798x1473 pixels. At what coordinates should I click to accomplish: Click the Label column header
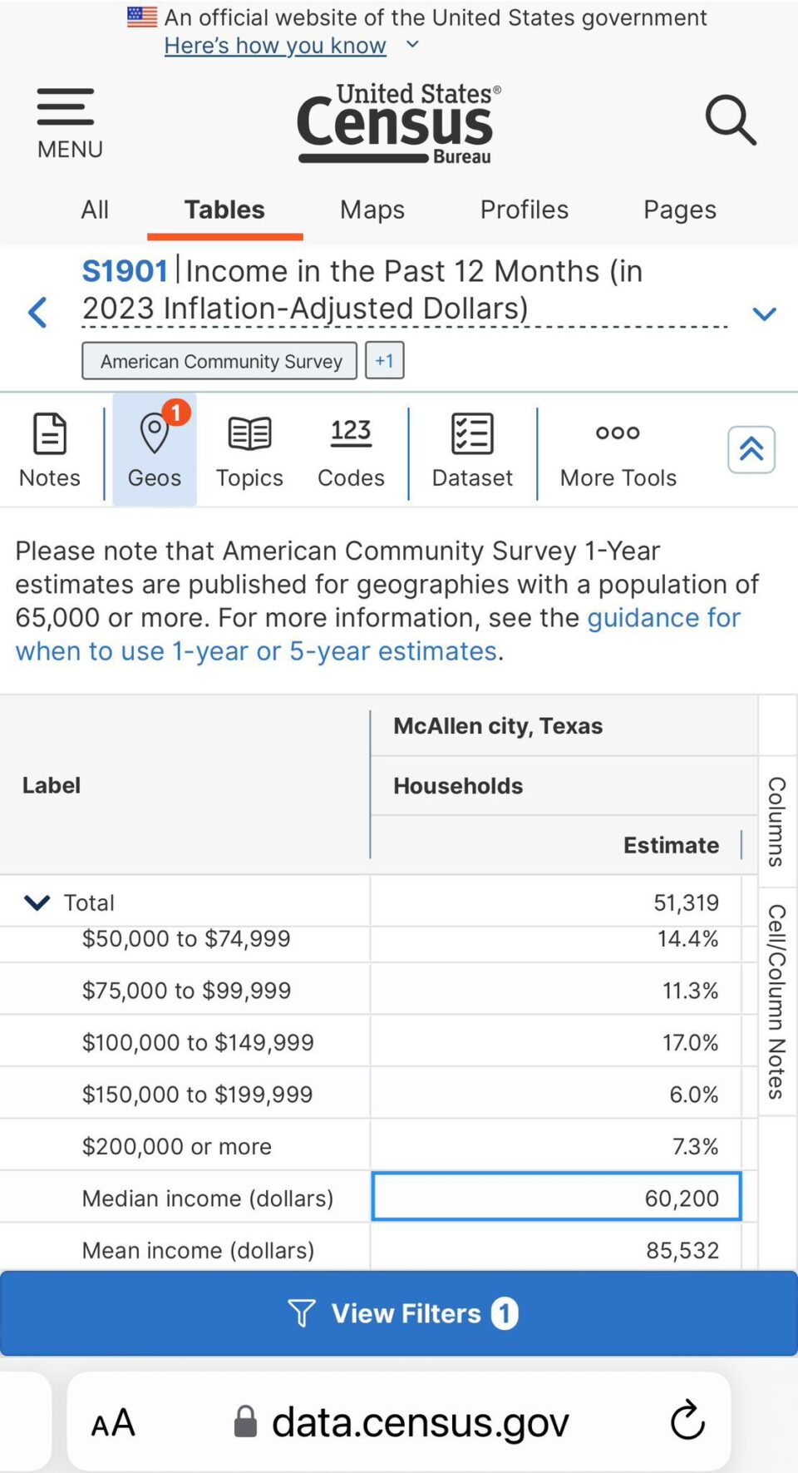tap(52, 785)
